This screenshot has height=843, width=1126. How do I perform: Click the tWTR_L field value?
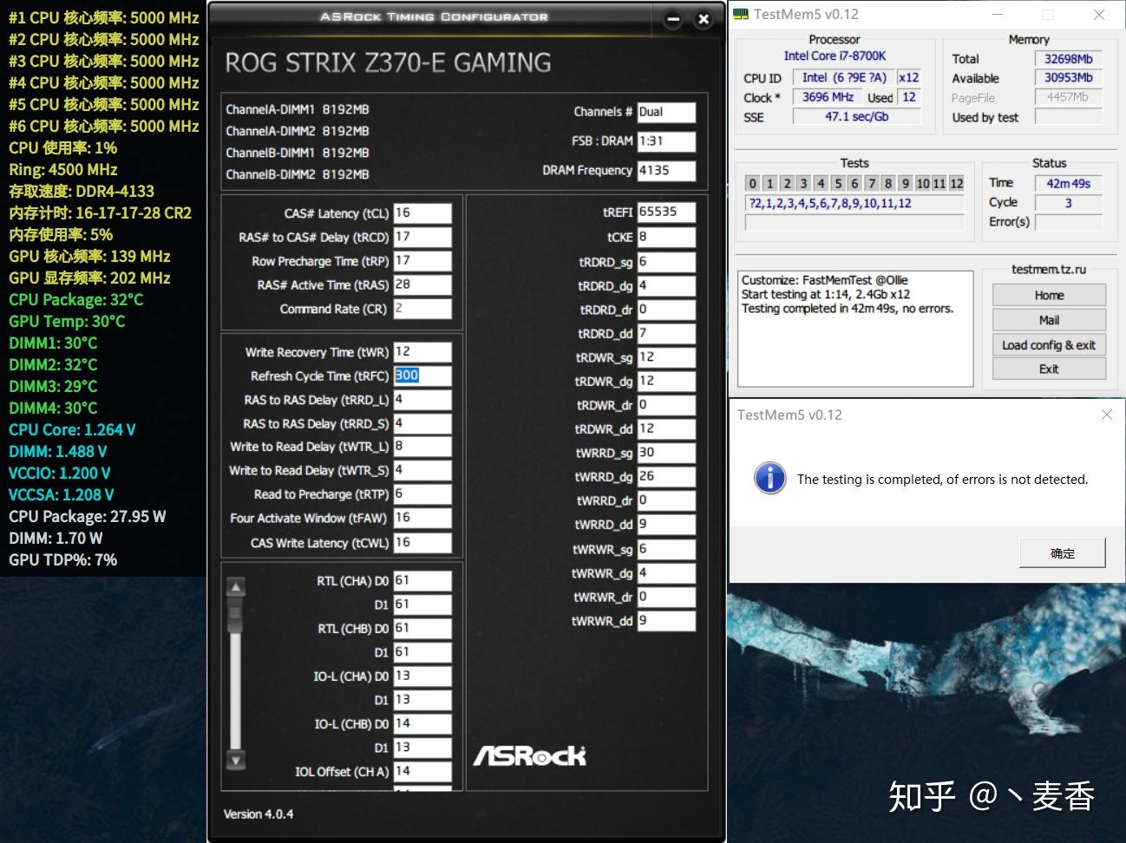[x=422, y=447]
